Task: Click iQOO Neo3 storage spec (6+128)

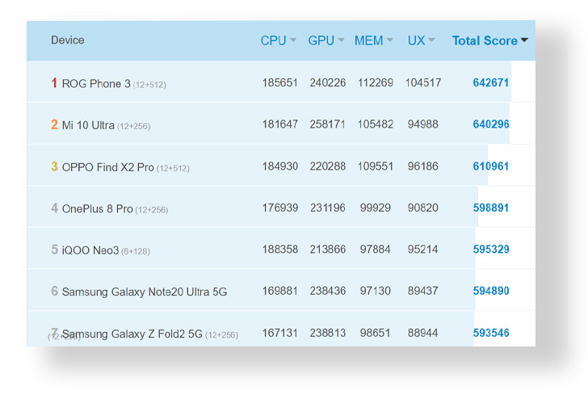Action: tap(136, 251)
